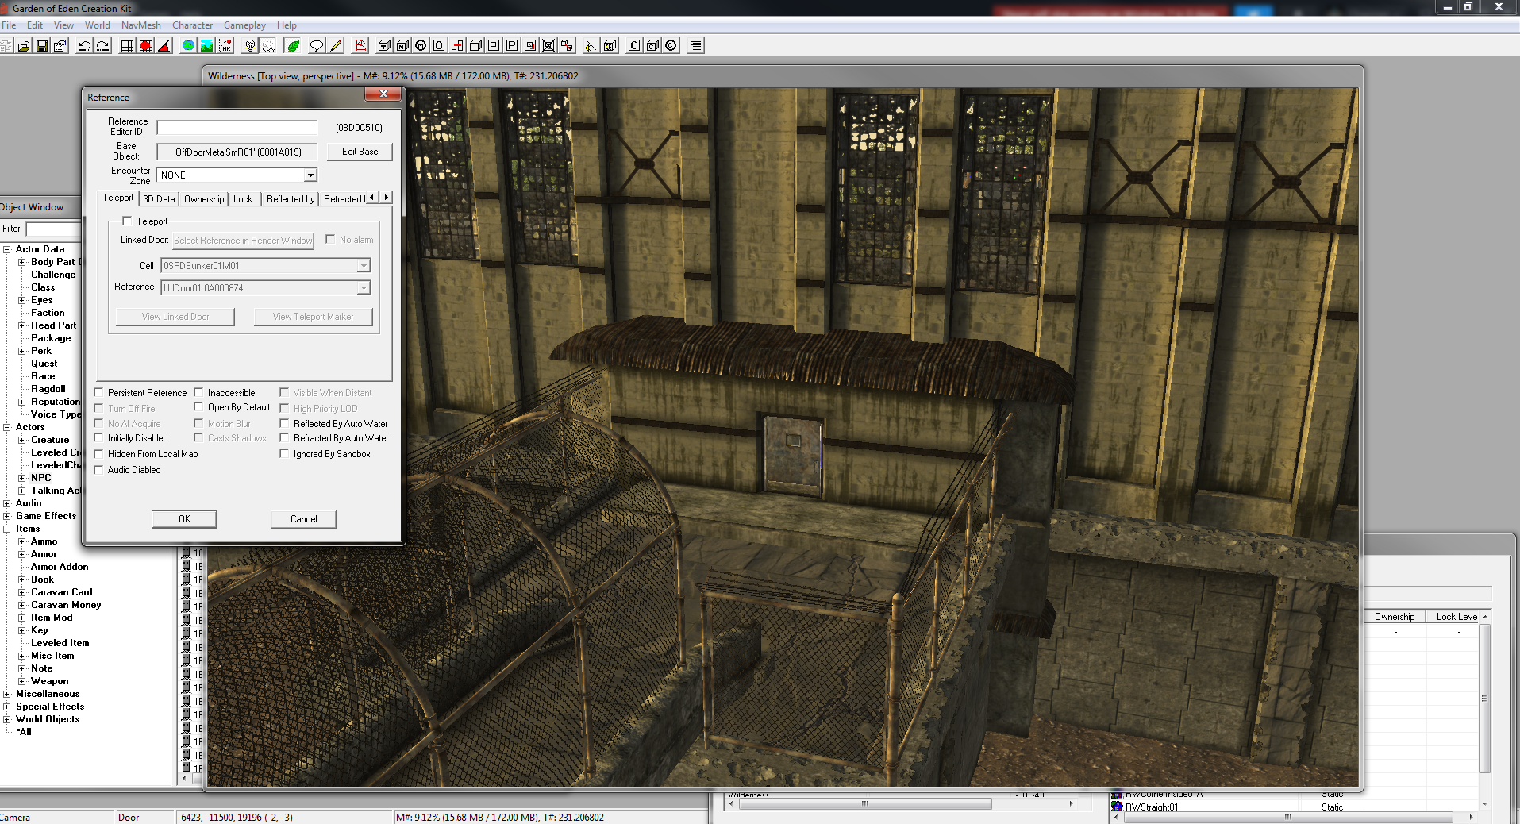Open the NavMesh menu
Screen dimensions: 1520x824
pos(140,25)
